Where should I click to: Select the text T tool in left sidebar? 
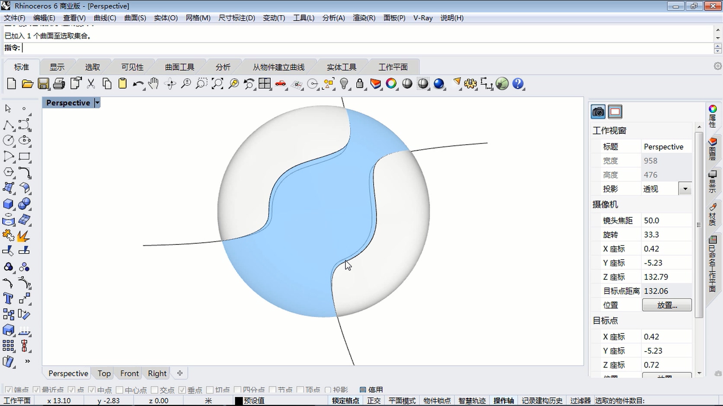tap(8, 298)
